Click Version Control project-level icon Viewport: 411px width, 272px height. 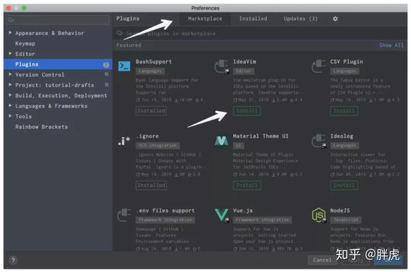(x=106, y=74)
